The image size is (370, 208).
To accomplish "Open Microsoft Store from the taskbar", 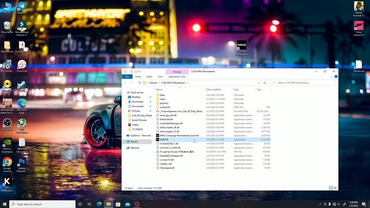I will 118,204.
